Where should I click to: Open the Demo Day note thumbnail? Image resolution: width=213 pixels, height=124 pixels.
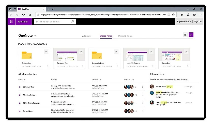click(x=172, y=56)
